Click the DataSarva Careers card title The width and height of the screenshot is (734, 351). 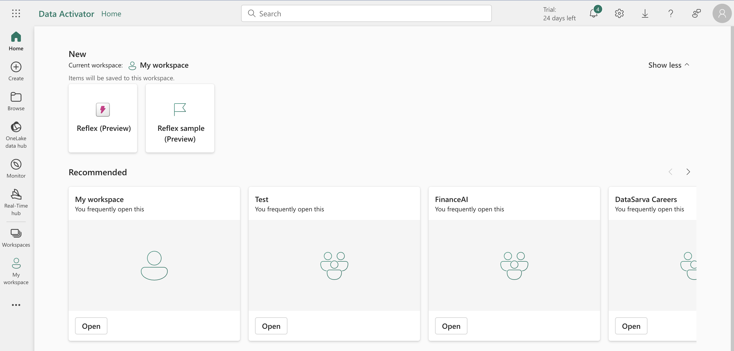coord(646,199)
